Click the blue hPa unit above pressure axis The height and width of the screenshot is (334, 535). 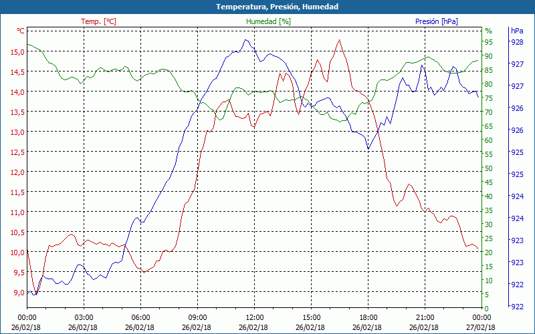(x=517, y=31)
